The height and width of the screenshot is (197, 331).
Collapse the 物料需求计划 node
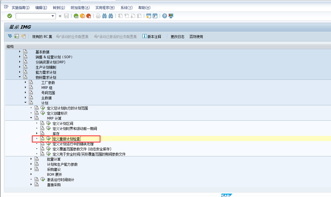point(20,77)
